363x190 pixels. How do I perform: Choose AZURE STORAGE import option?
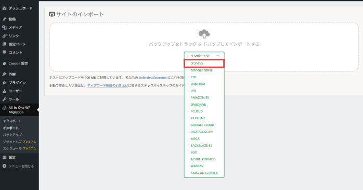203,159
